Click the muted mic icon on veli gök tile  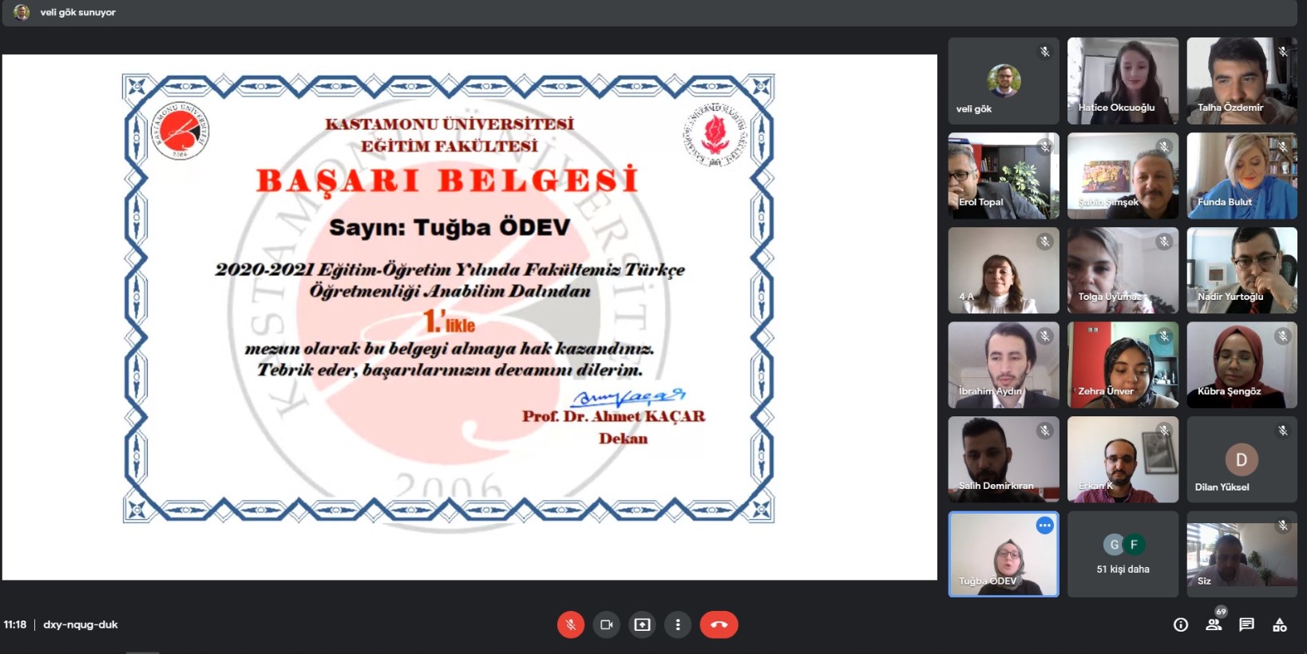pos(1044,52)
